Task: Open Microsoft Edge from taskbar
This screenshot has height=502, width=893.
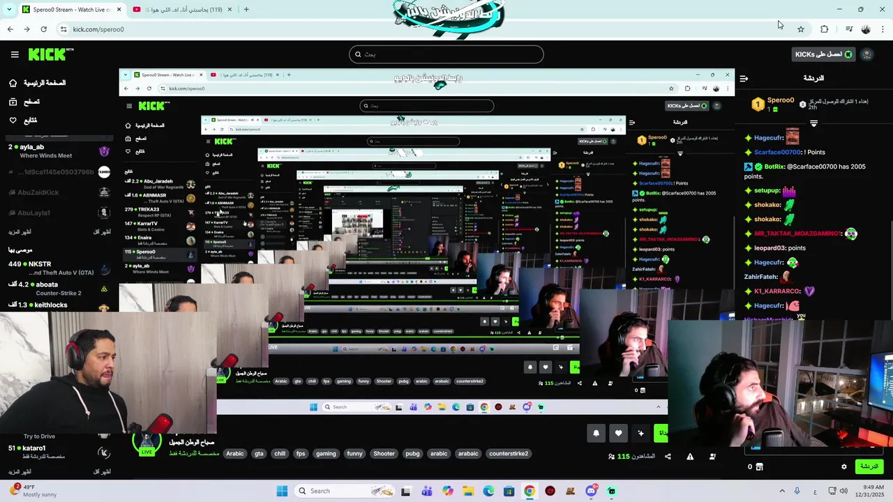Action: point(488,491)
